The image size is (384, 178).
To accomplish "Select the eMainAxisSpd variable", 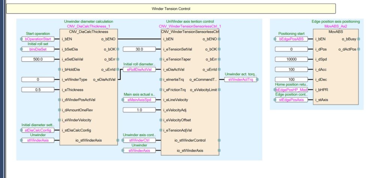I will click(139, 100).
